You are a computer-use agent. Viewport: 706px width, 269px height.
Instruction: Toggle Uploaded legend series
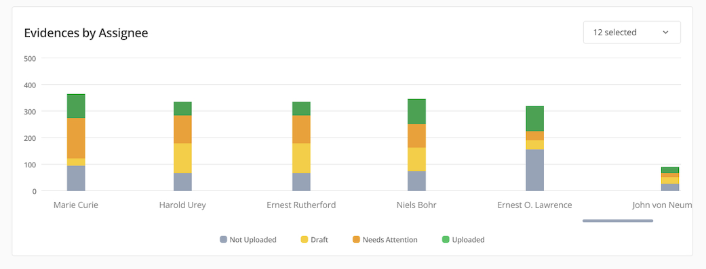click(x=463, y=240)
